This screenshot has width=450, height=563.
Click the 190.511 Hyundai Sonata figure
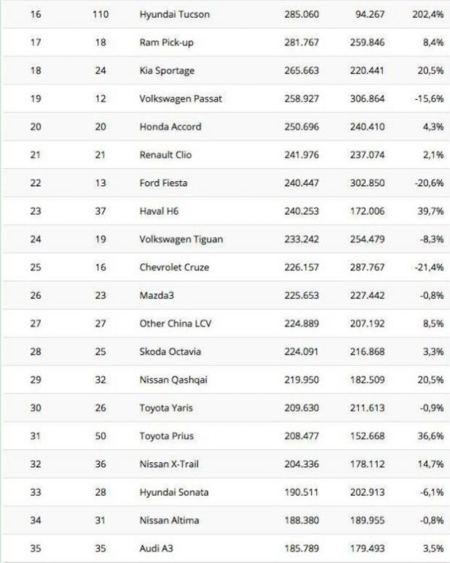(302, 492)
